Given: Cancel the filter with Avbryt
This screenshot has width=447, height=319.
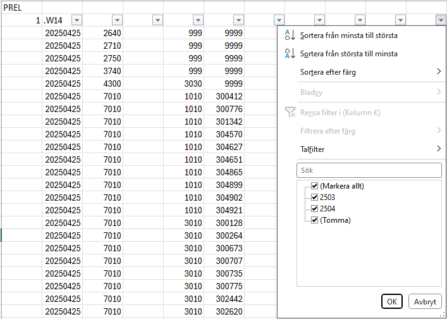Looking at the screenshot, I should pos(425,301).
